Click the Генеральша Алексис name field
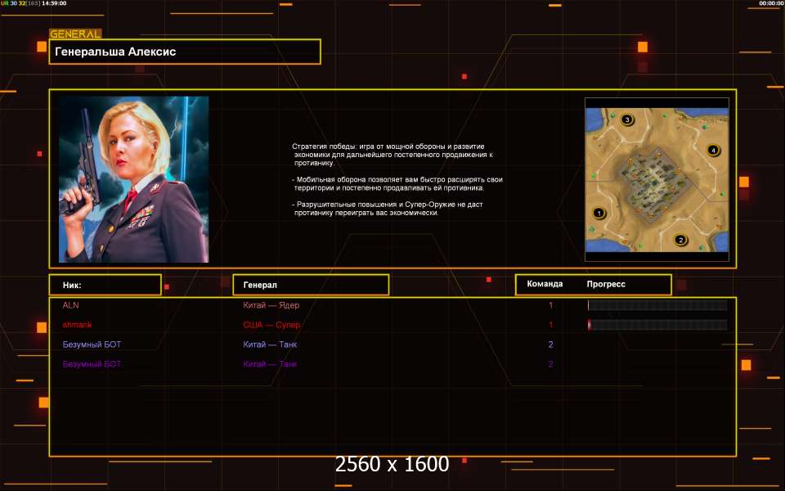785x491 pixels. pos(185,52)
